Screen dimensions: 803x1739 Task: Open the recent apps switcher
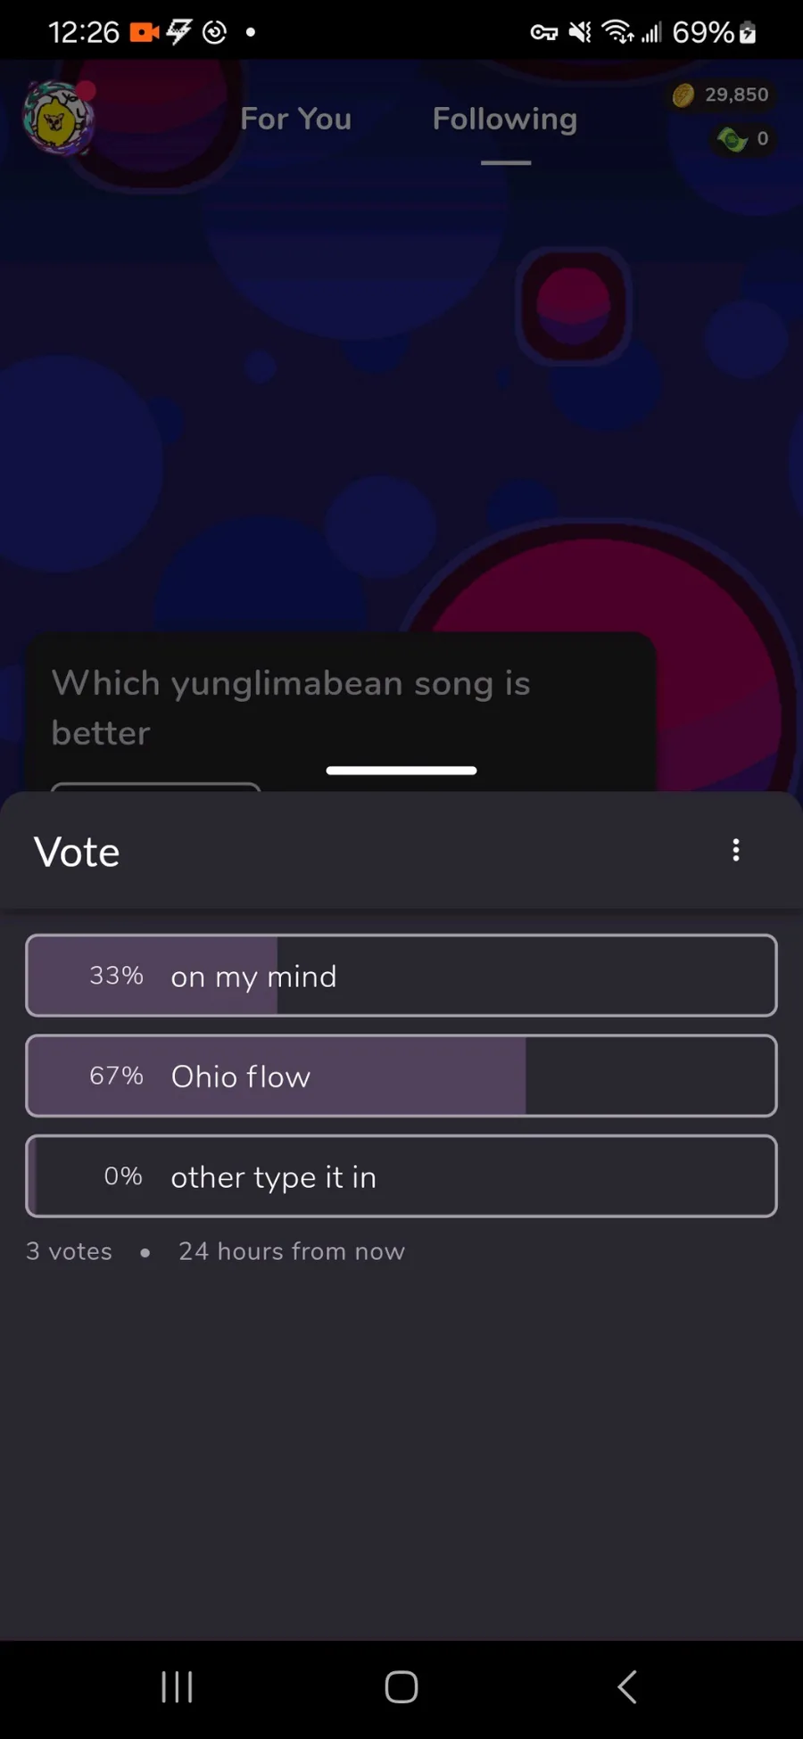(177, 1686)
